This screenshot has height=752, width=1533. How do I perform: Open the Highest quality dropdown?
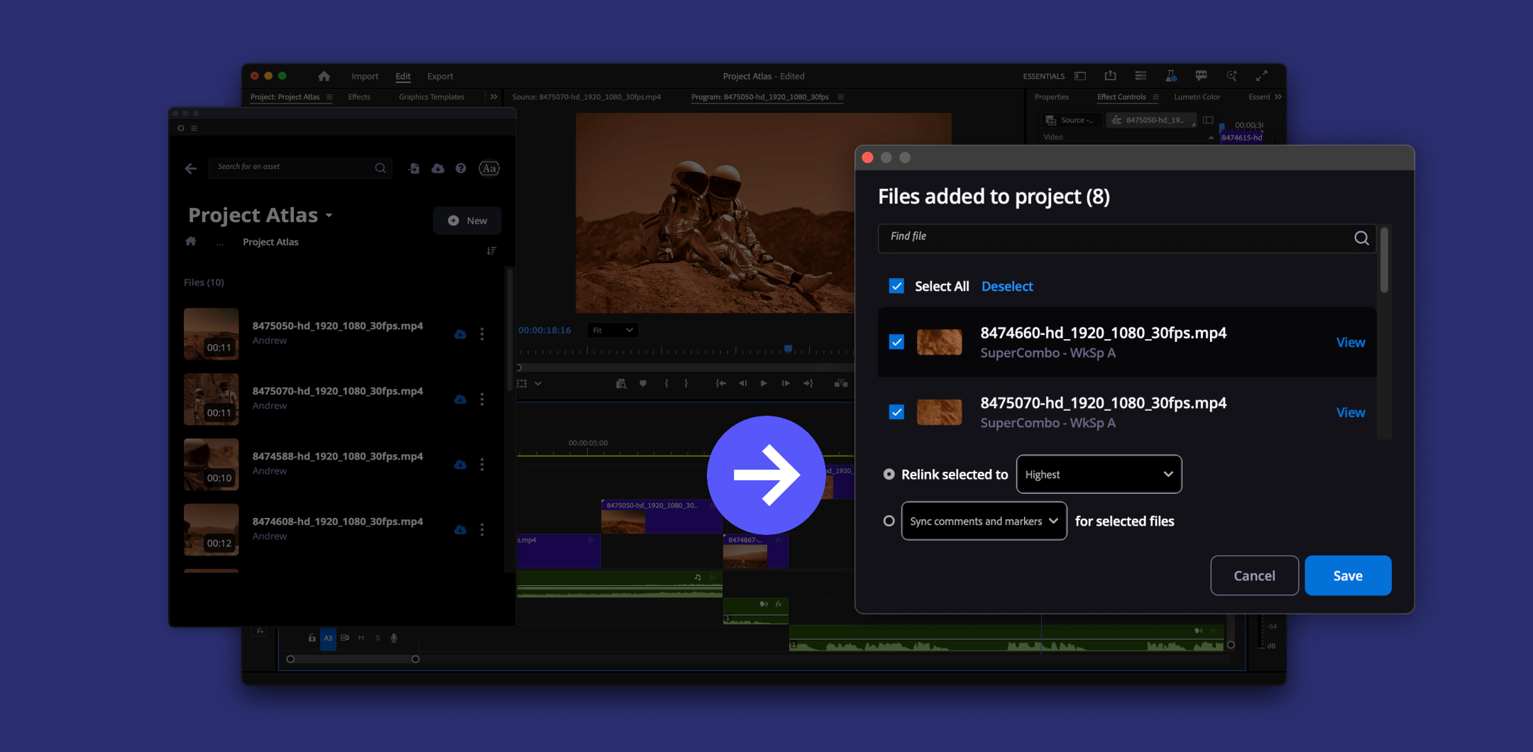tap(1098, 474)
